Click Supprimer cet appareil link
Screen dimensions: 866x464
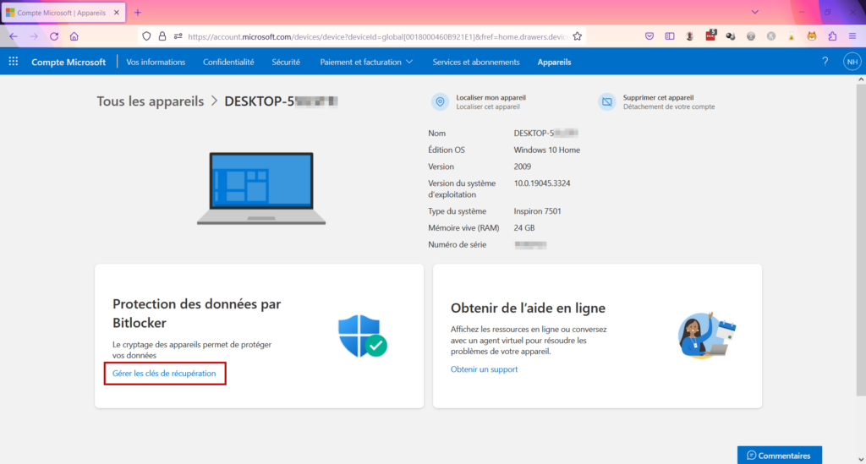tap(658, 98)
